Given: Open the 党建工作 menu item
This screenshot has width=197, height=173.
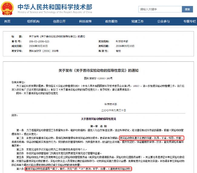Looking at the screenshot, I should coord(138,21).
